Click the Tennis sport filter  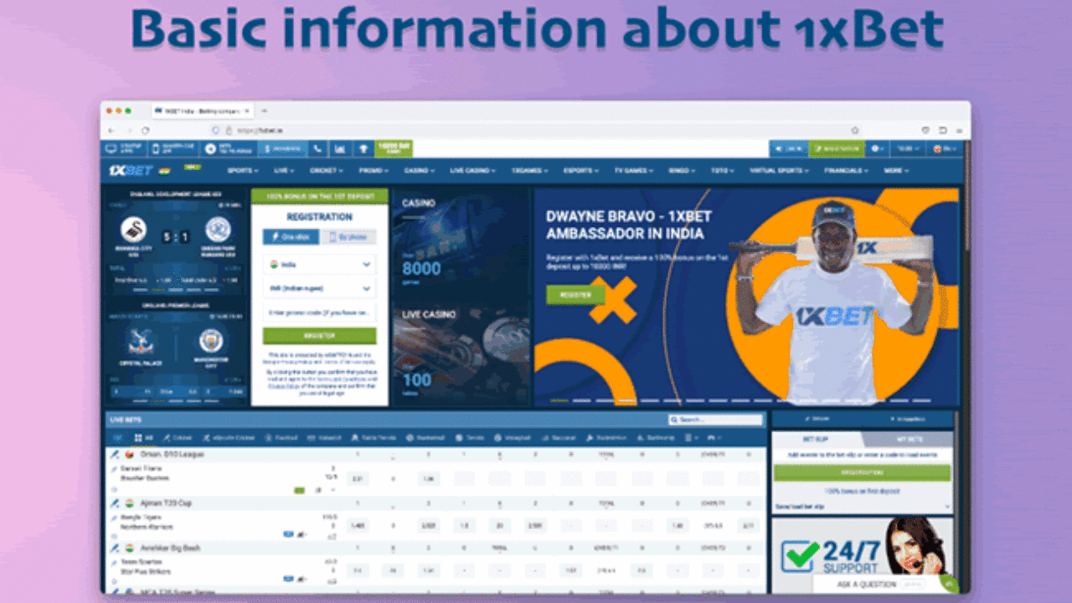(x=471, y=438)
